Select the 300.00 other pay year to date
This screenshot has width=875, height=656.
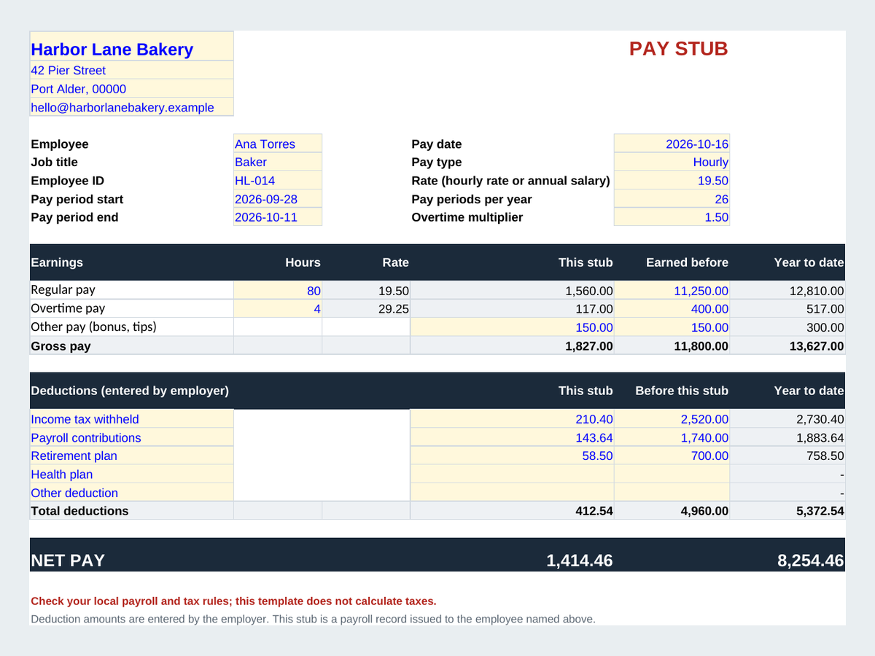tap(787, 327)
